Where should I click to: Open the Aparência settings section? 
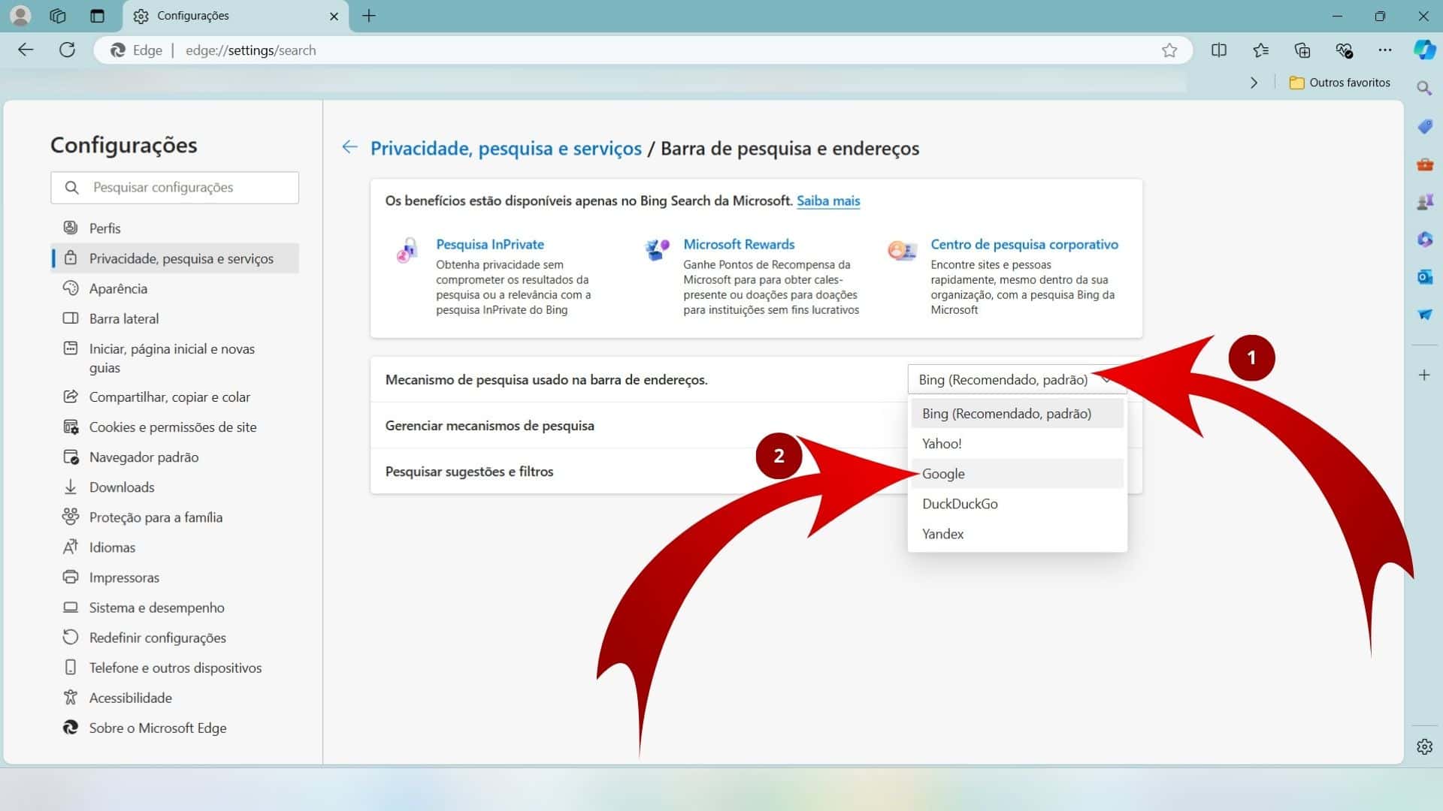(174, 288)
